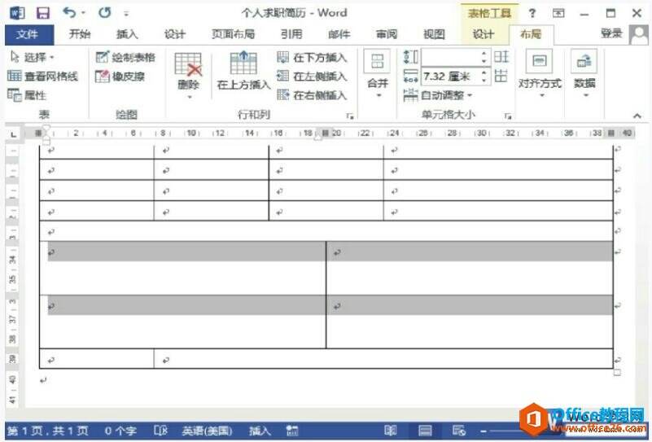Switch to web layout view in status bar
The height and width of the screenshot is (442, 652).
pyautogui.click(x=459, y=431)
